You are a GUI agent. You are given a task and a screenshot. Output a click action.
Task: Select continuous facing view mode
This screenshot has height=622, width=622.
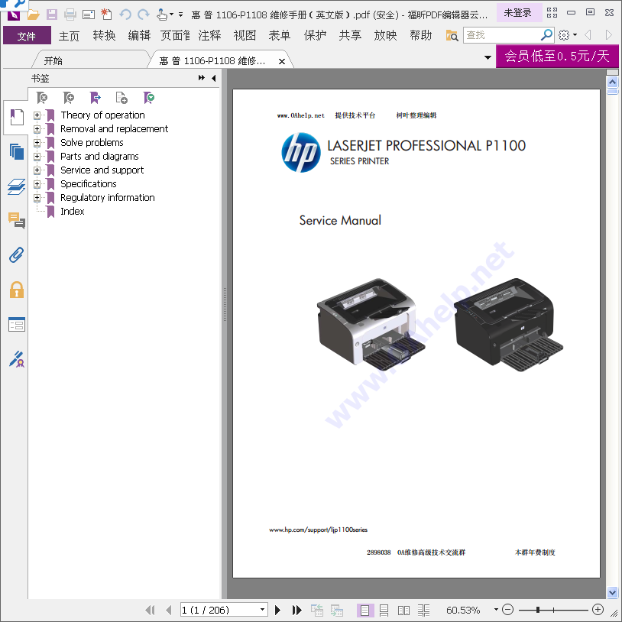[x=423, y=610]
